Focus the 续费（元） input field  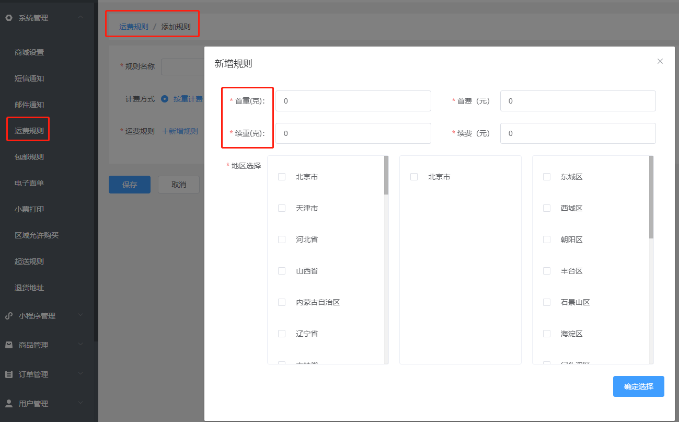click(x=578, y=133)
